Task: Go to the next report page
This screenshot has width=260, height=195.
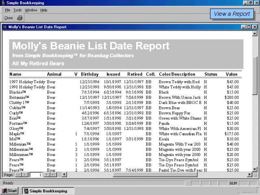Action: 47,175
